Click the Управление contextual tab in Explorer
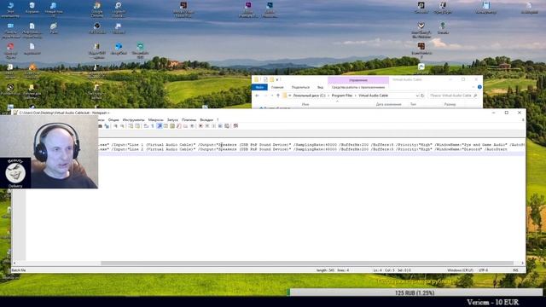This screenshot has width=546, height=307. coord(358,80)
